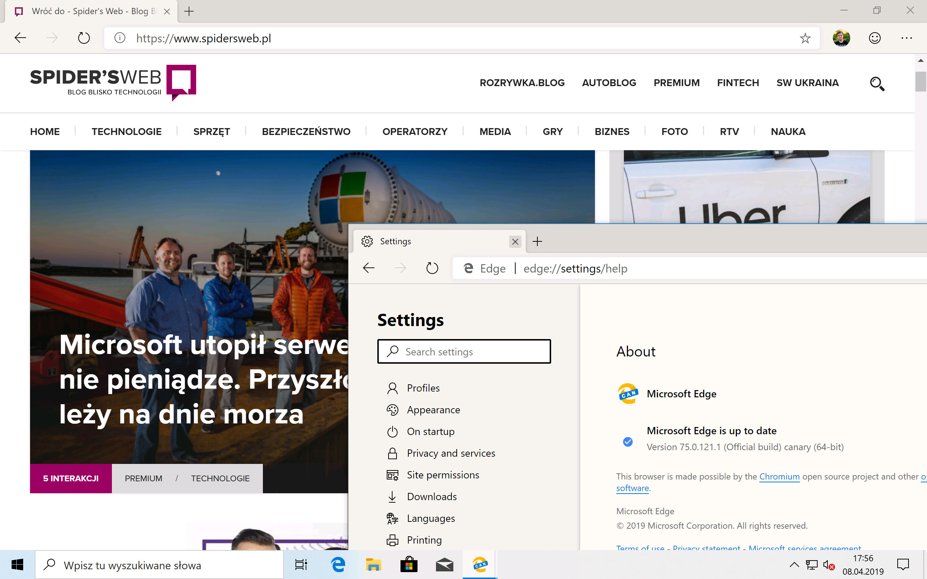927x579 pixels.
Task: Go to the OPERATORZY section
Action: (415, 131)
